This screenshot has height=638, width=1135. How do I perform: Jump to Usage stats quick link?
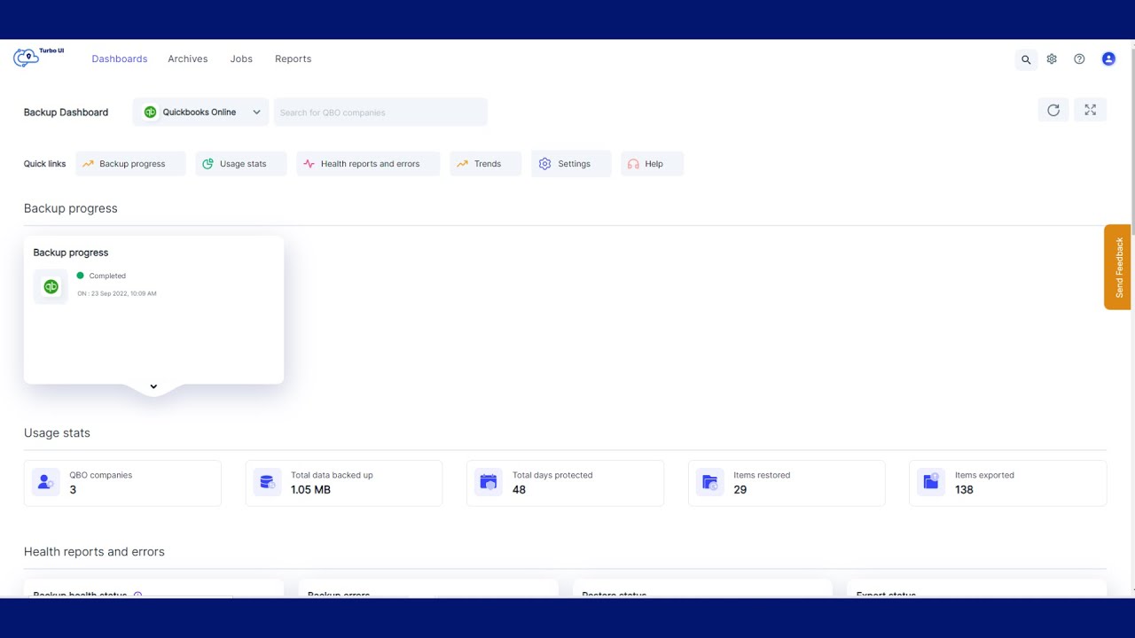coord(241,164)
